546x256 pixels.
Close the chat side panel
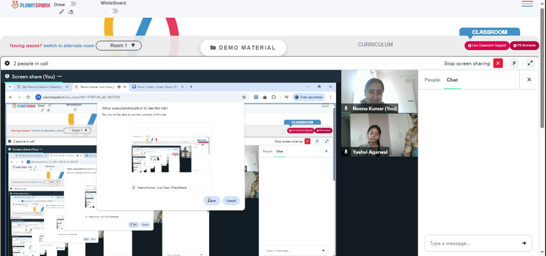pos(529,80)
